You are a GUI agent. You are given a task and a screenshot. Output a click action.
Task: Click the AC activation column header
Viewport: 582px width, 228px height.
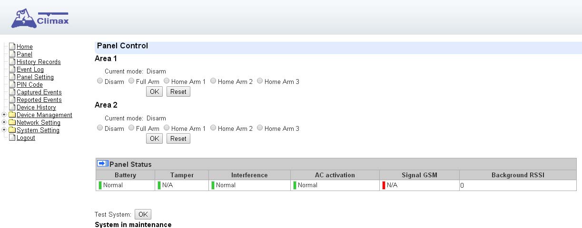[x=335, y=175]
